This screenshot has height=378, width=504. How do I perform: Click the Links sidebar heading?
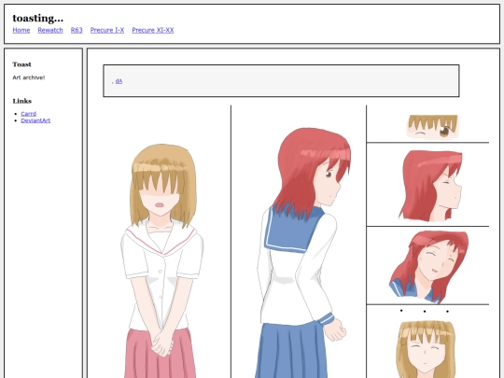(x=22, y=101)
